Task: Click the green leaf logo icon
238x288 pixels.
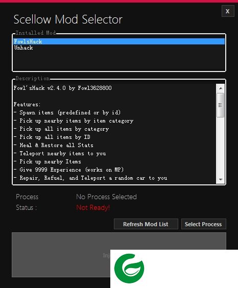Action: click(x=129, y=269)
